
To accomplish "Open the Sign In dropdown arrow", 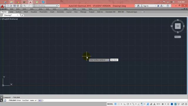I will 155,6.
